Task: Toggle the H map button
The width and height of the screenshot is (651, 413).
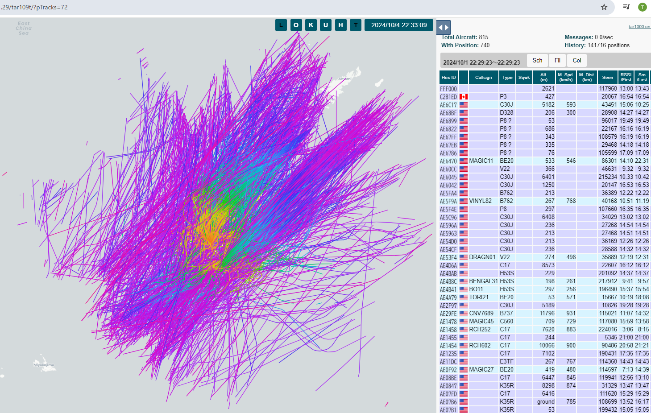Action: click(x=341, y=25)
